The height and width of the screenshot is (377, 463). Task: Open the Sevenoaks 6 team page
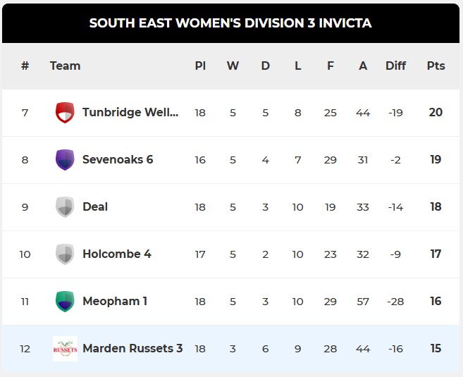118,160
